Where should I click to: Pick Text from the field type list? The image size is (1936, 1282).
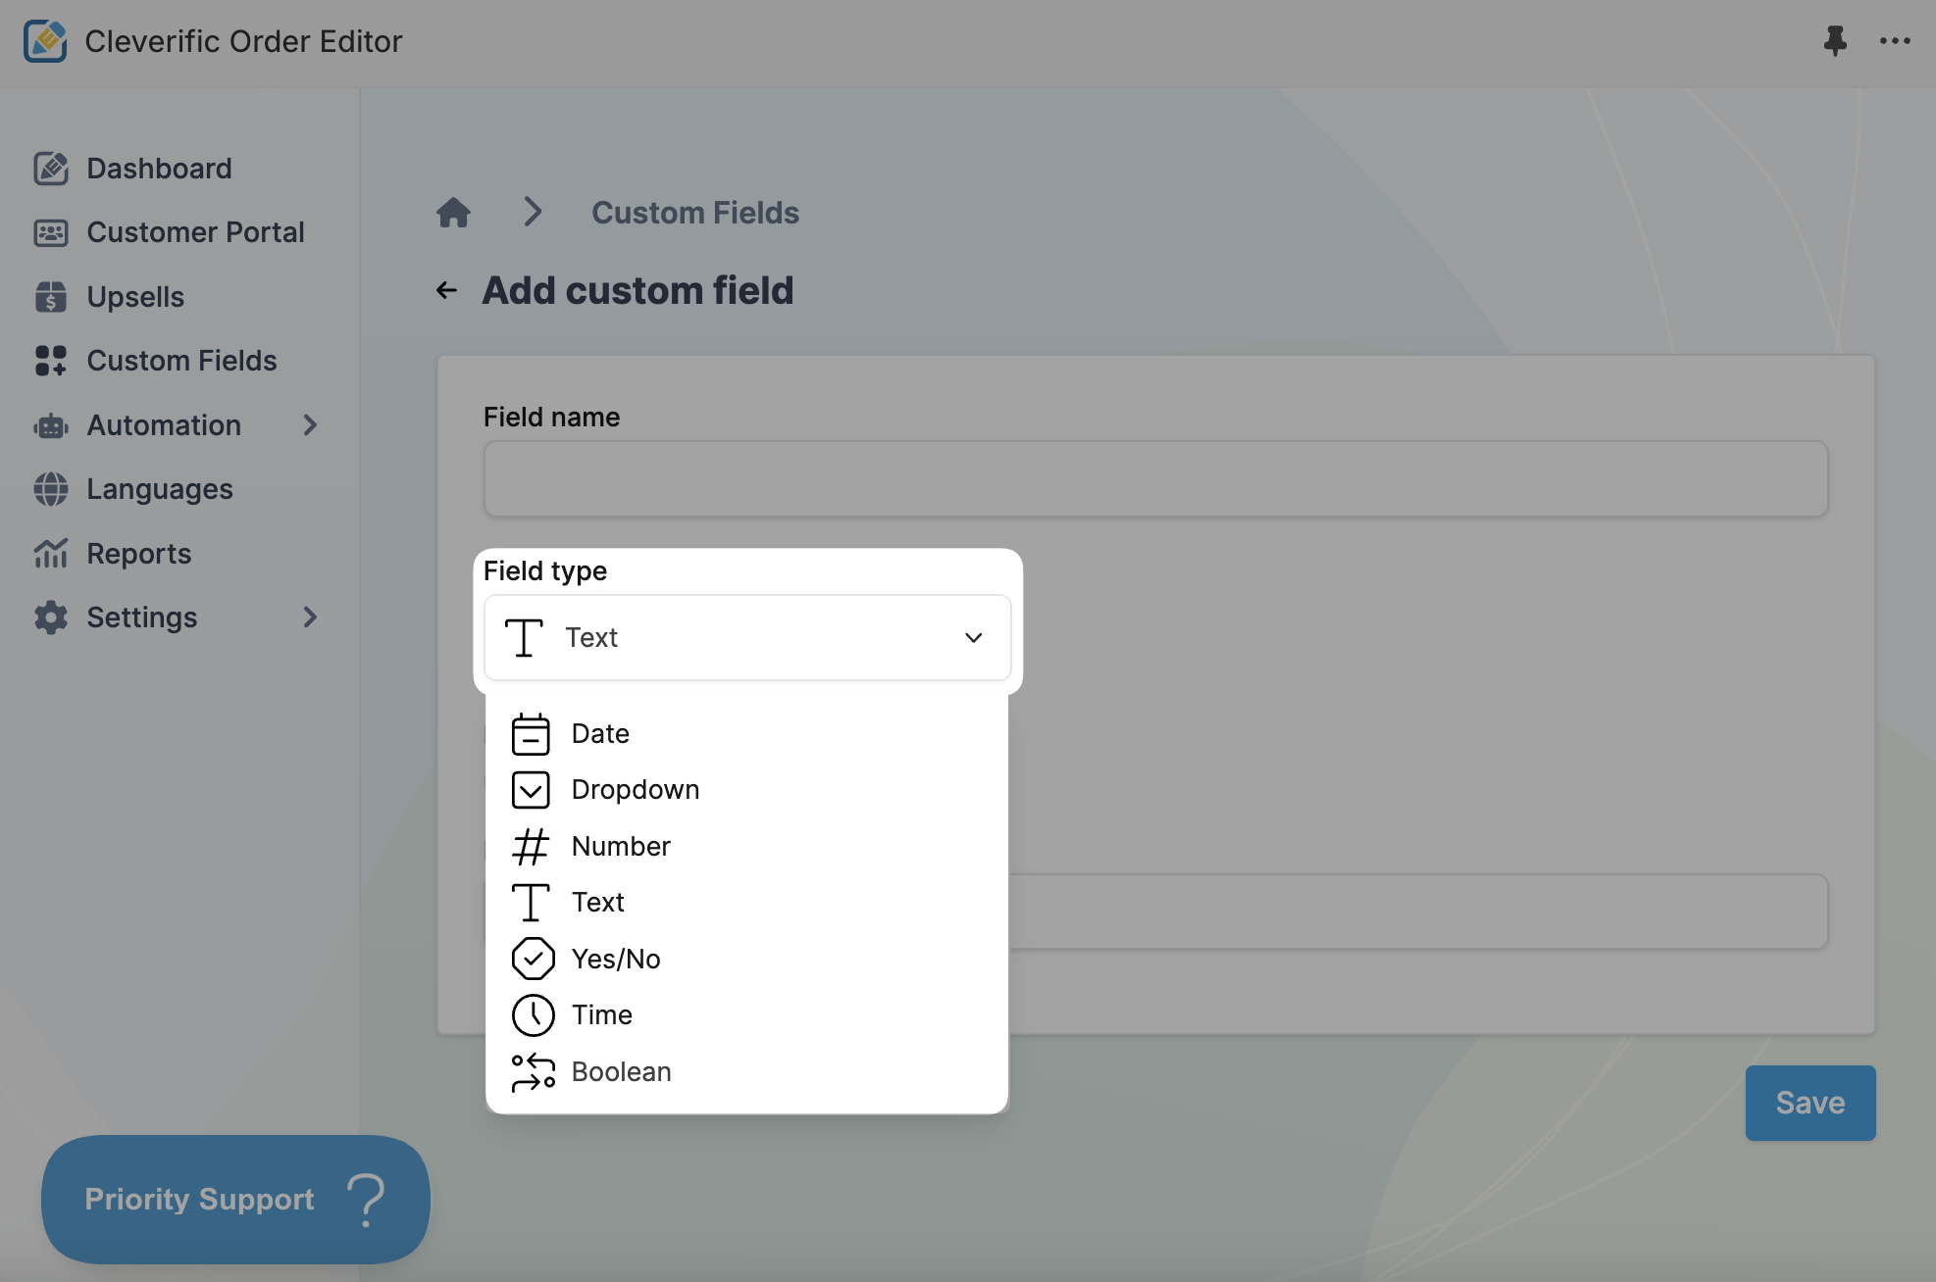(747, 903)
